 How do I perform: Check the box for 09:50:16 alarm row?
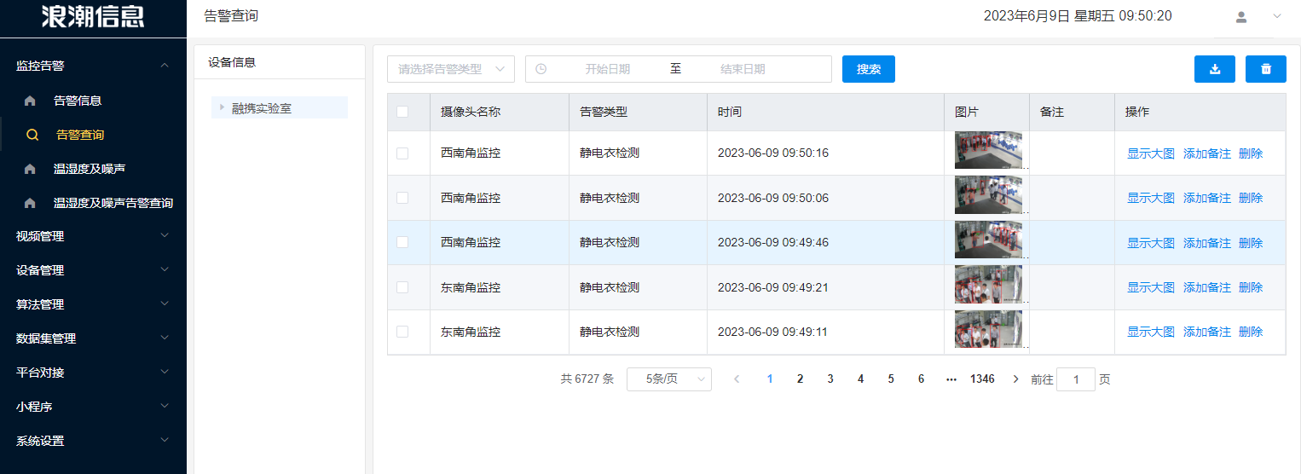402,153
